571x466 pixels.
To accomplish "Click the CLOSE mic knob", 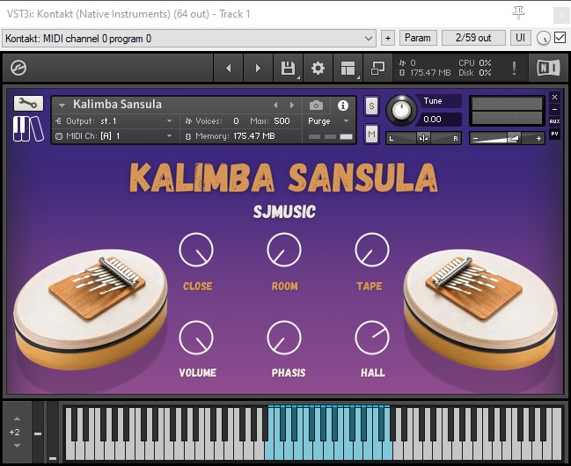I will click(x=196, y=250).
